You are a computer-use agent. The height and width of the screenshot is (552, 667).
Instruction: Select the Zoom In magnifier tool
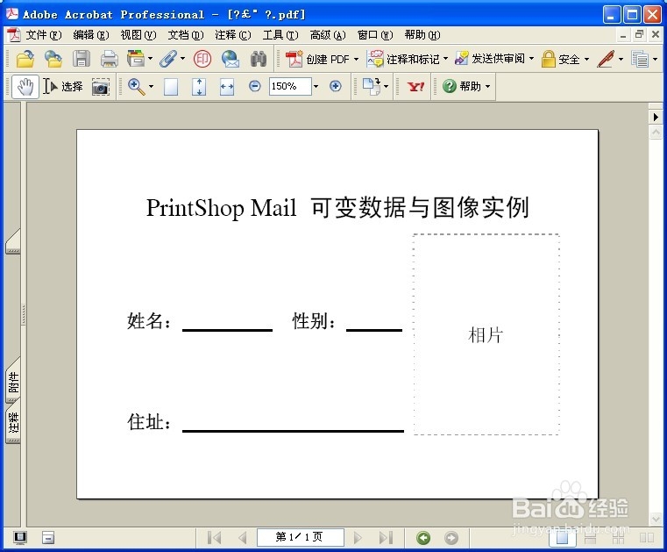coord(136,87)
